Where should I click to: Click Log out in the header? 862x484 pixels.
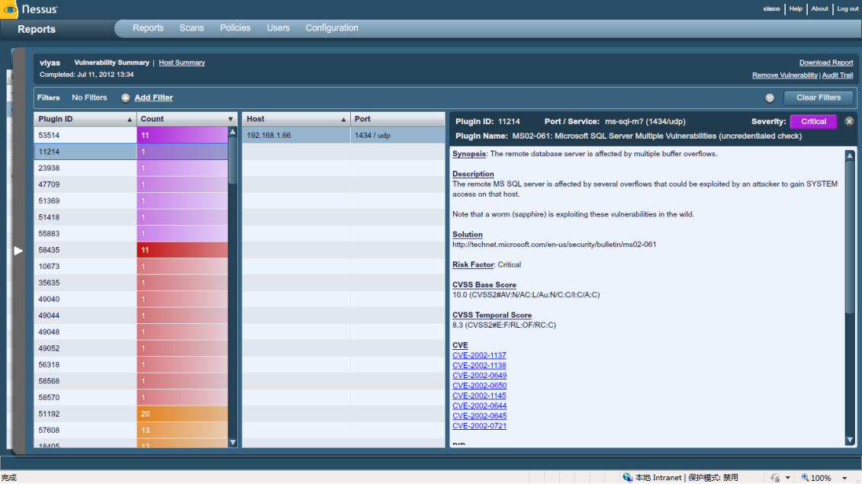click(x=848, y=9)
